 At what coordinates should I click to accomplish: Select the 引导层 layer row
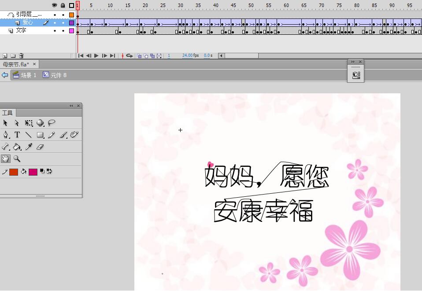[x=38, y=15]
